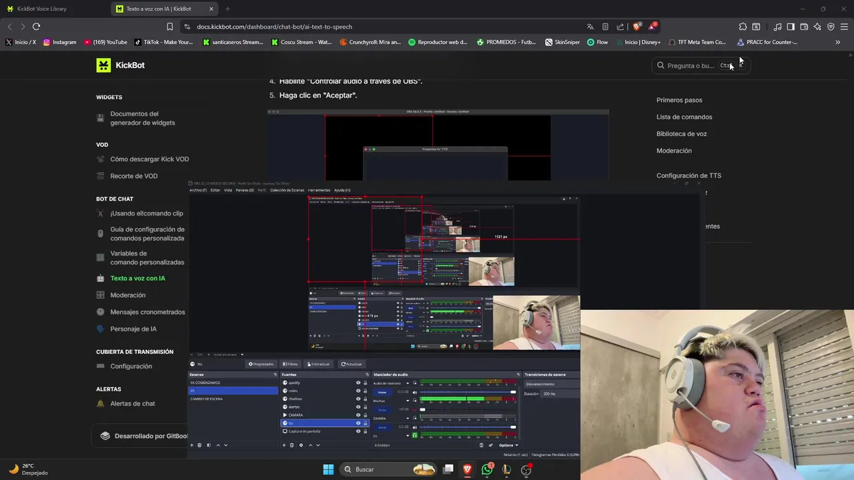Open the OBS Editar menu
Image resolution: width=854 pixels, height=480 pixels.
[216, 190]
